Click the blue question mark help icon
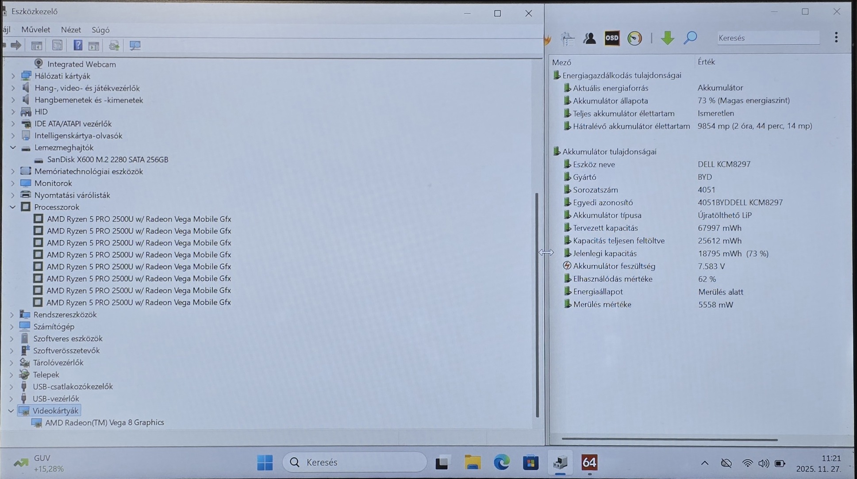Screen dimensions: 857x479 tap(77, 45)
